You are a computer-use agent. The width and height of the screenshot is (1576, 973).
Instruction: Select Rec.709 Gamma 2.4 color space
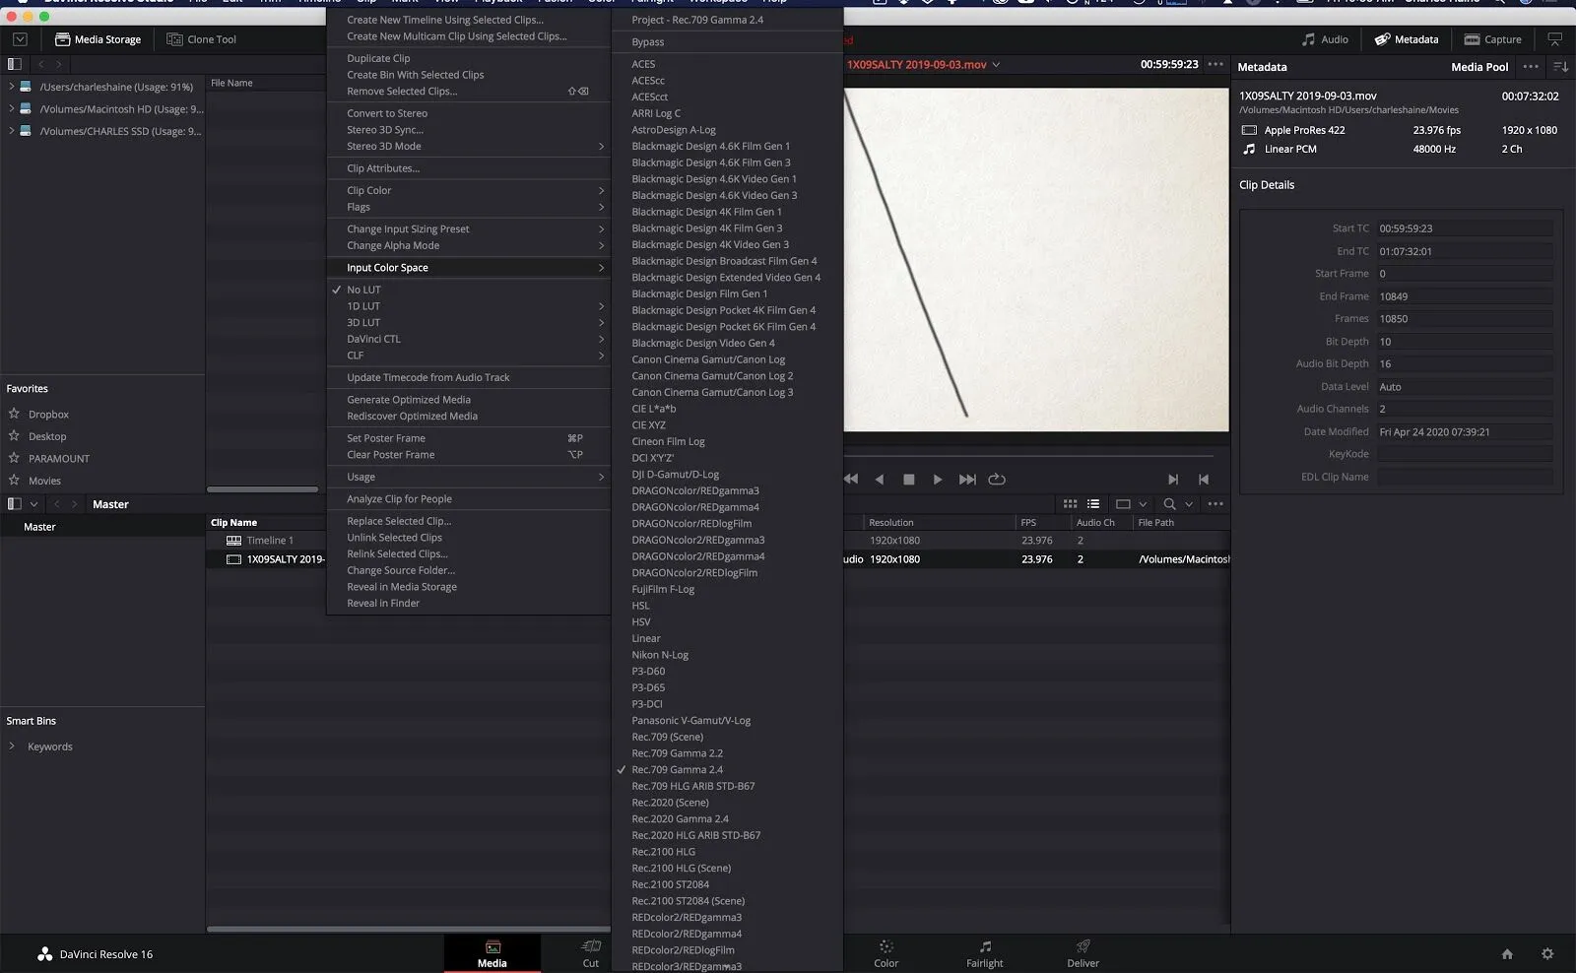click(727, 770)
